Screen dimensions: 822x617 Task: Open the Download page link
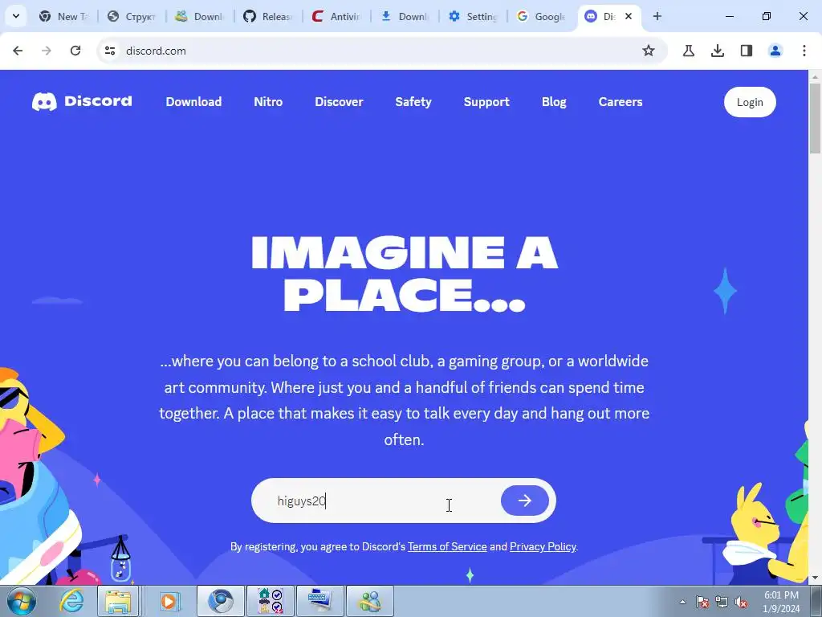(193, 102)
